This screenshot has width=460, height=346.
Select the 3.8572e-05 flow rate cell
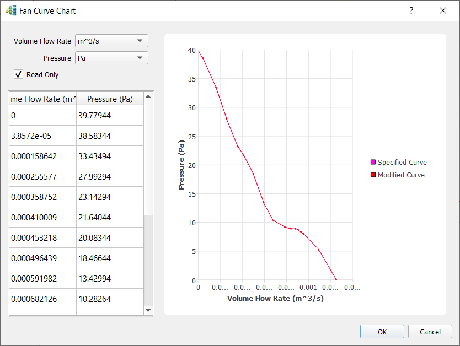[42, 136]
